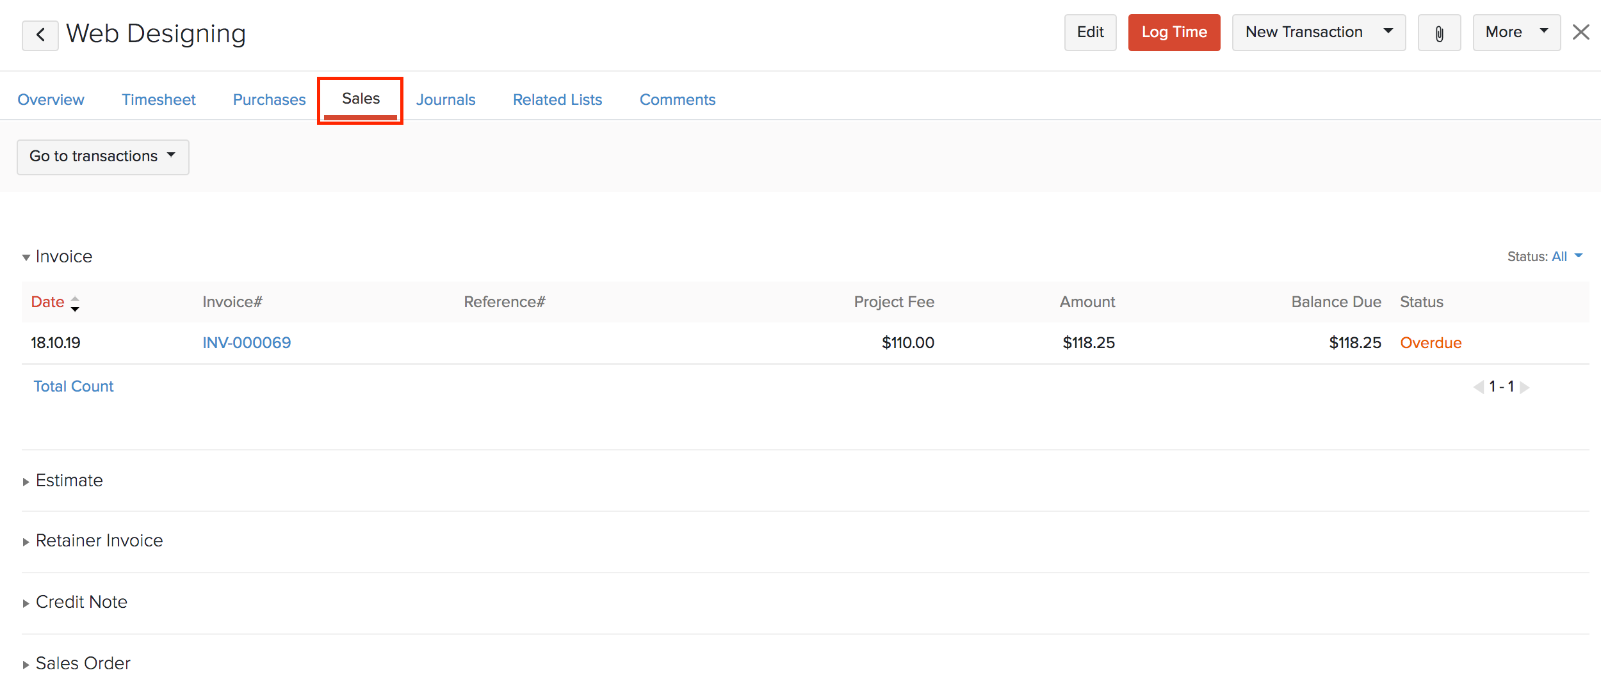Close the project panel with X
The height and width of the screenshot is (691, 1601).
pyautogui.click(x=1581, y=32)
